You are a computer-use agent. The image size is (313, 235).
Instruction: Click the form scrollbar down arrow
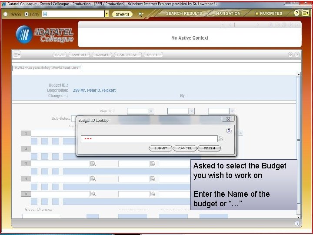point(298,217)
